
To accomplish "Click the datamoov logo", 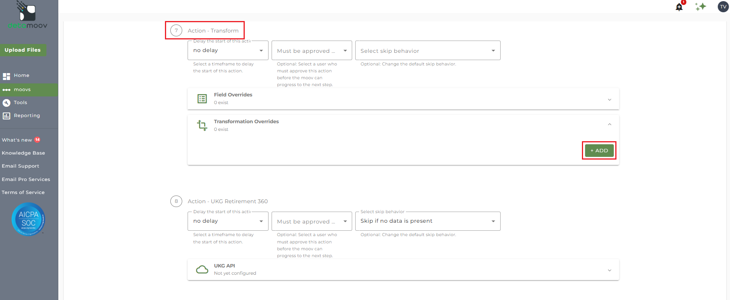I will point(28,15).
